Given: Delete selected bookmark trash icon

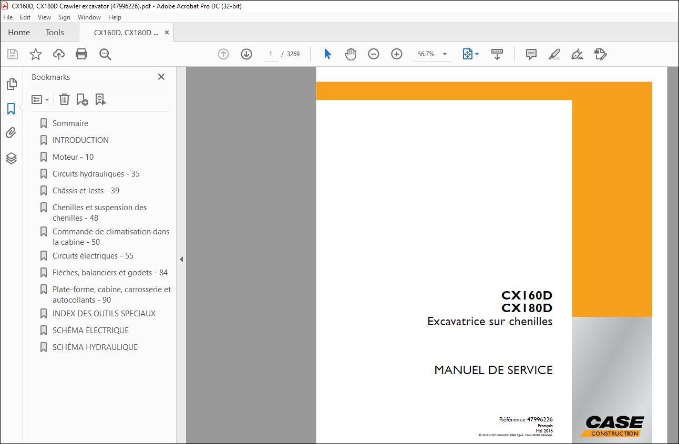Looking at the screenshot, I should point(64,99).
